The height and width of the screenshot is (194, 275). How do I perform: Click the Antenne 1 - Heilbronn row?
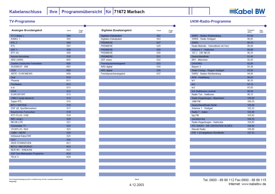228,50
